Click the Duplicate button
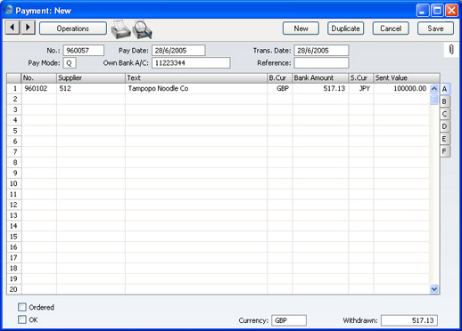Screen dimensions: 462x331 click(345, 28)
